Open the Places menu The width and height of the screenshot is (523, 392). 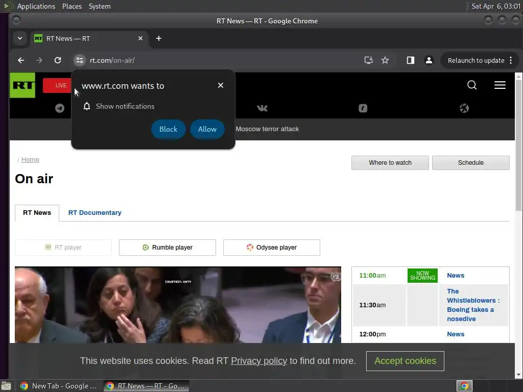click(72, 6)
